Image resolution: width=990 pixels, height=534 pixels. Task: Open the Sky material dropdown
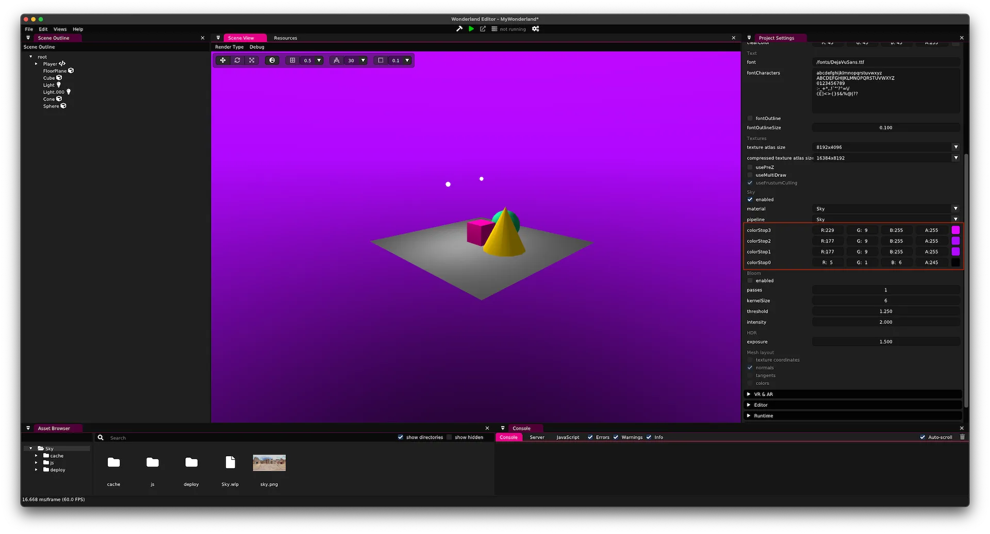pos(955,209)
